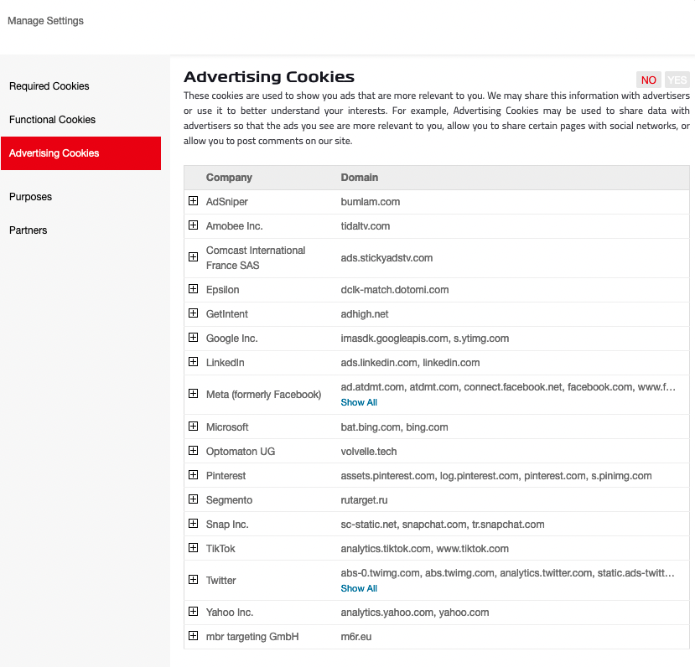Go to the Purposes section

(31, 197)
